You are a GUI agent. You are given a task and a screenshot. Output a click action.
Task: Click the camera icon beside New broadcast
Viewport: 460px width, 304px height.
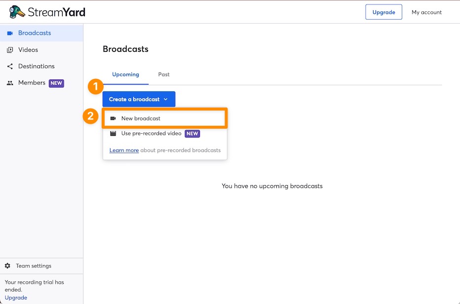pyautogui.click(x=113, y=118)
